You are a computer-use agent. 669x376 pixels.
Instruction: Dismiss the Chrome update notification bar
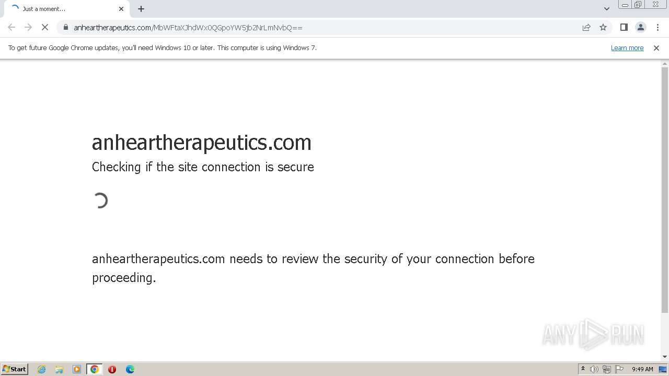[656, 48]
